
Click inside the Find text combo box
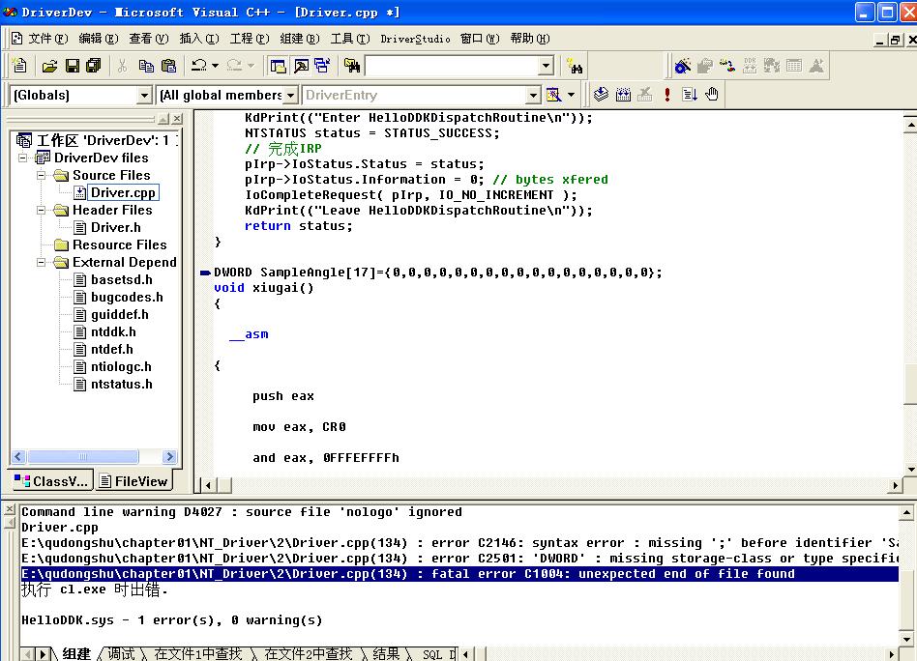[x=452, y=66]
